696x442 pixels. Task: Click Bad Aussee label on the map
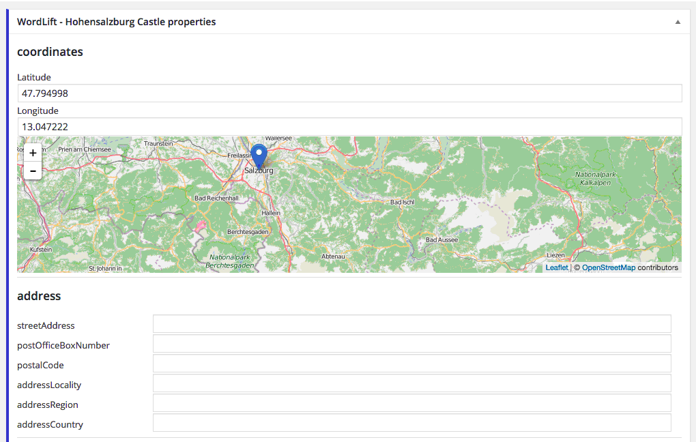coord(441,240)
